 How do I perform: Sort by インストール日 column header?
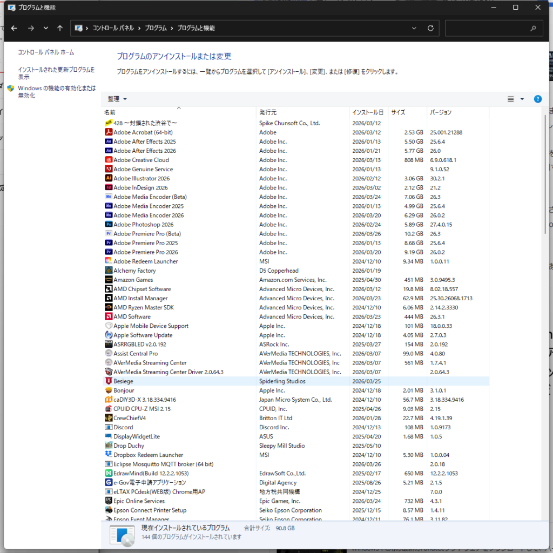click(368, 112)
